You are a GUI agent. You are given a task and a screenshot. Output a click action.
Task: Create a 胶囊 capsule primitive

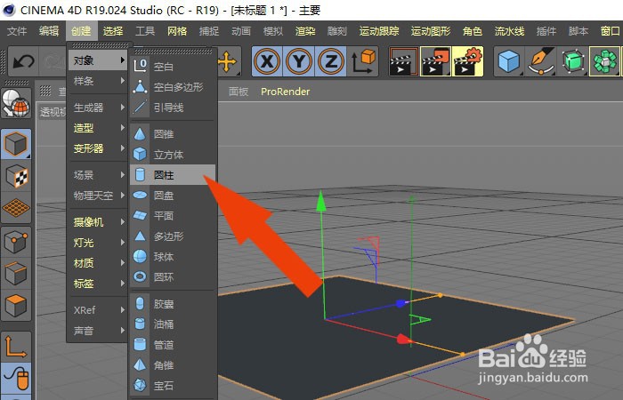coord(173,304)
